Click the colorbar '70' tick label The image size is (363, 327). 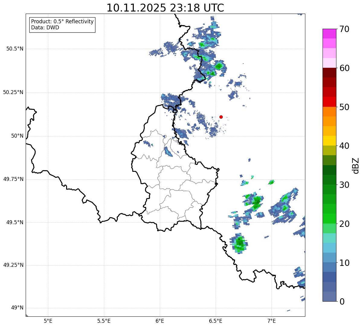tap(344, 29)
